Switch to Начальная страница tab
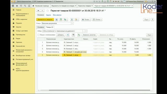 pos(41,6)
